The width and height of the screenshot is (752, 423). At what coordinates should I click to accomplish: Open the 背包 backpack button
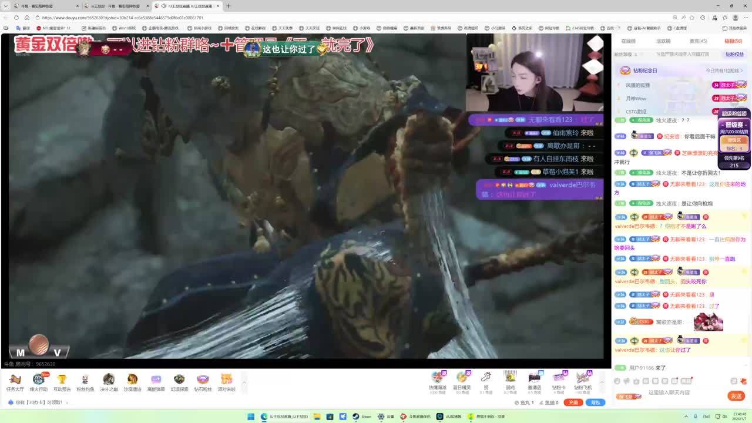595,402
